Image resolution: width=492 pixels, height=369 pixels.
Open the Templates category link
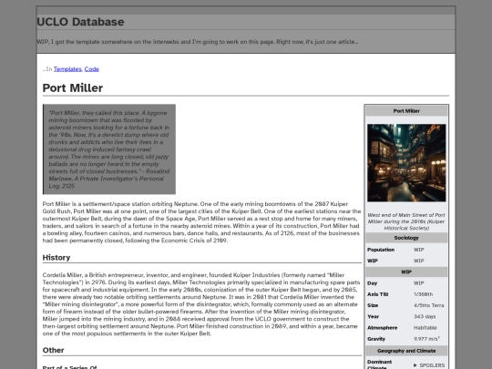click(67, 69)
